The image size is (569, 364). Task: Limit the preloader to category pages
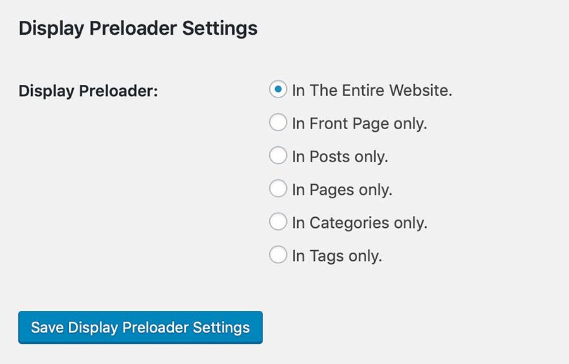pos(278,222)
